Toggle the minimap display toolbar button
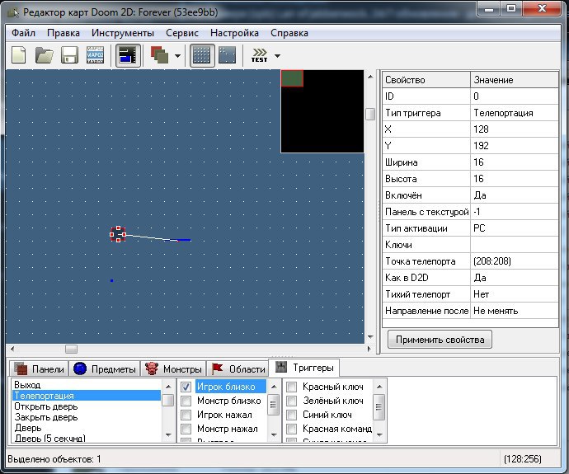The image size is (569, 474). pyautogui.click(x=128, y=55)
